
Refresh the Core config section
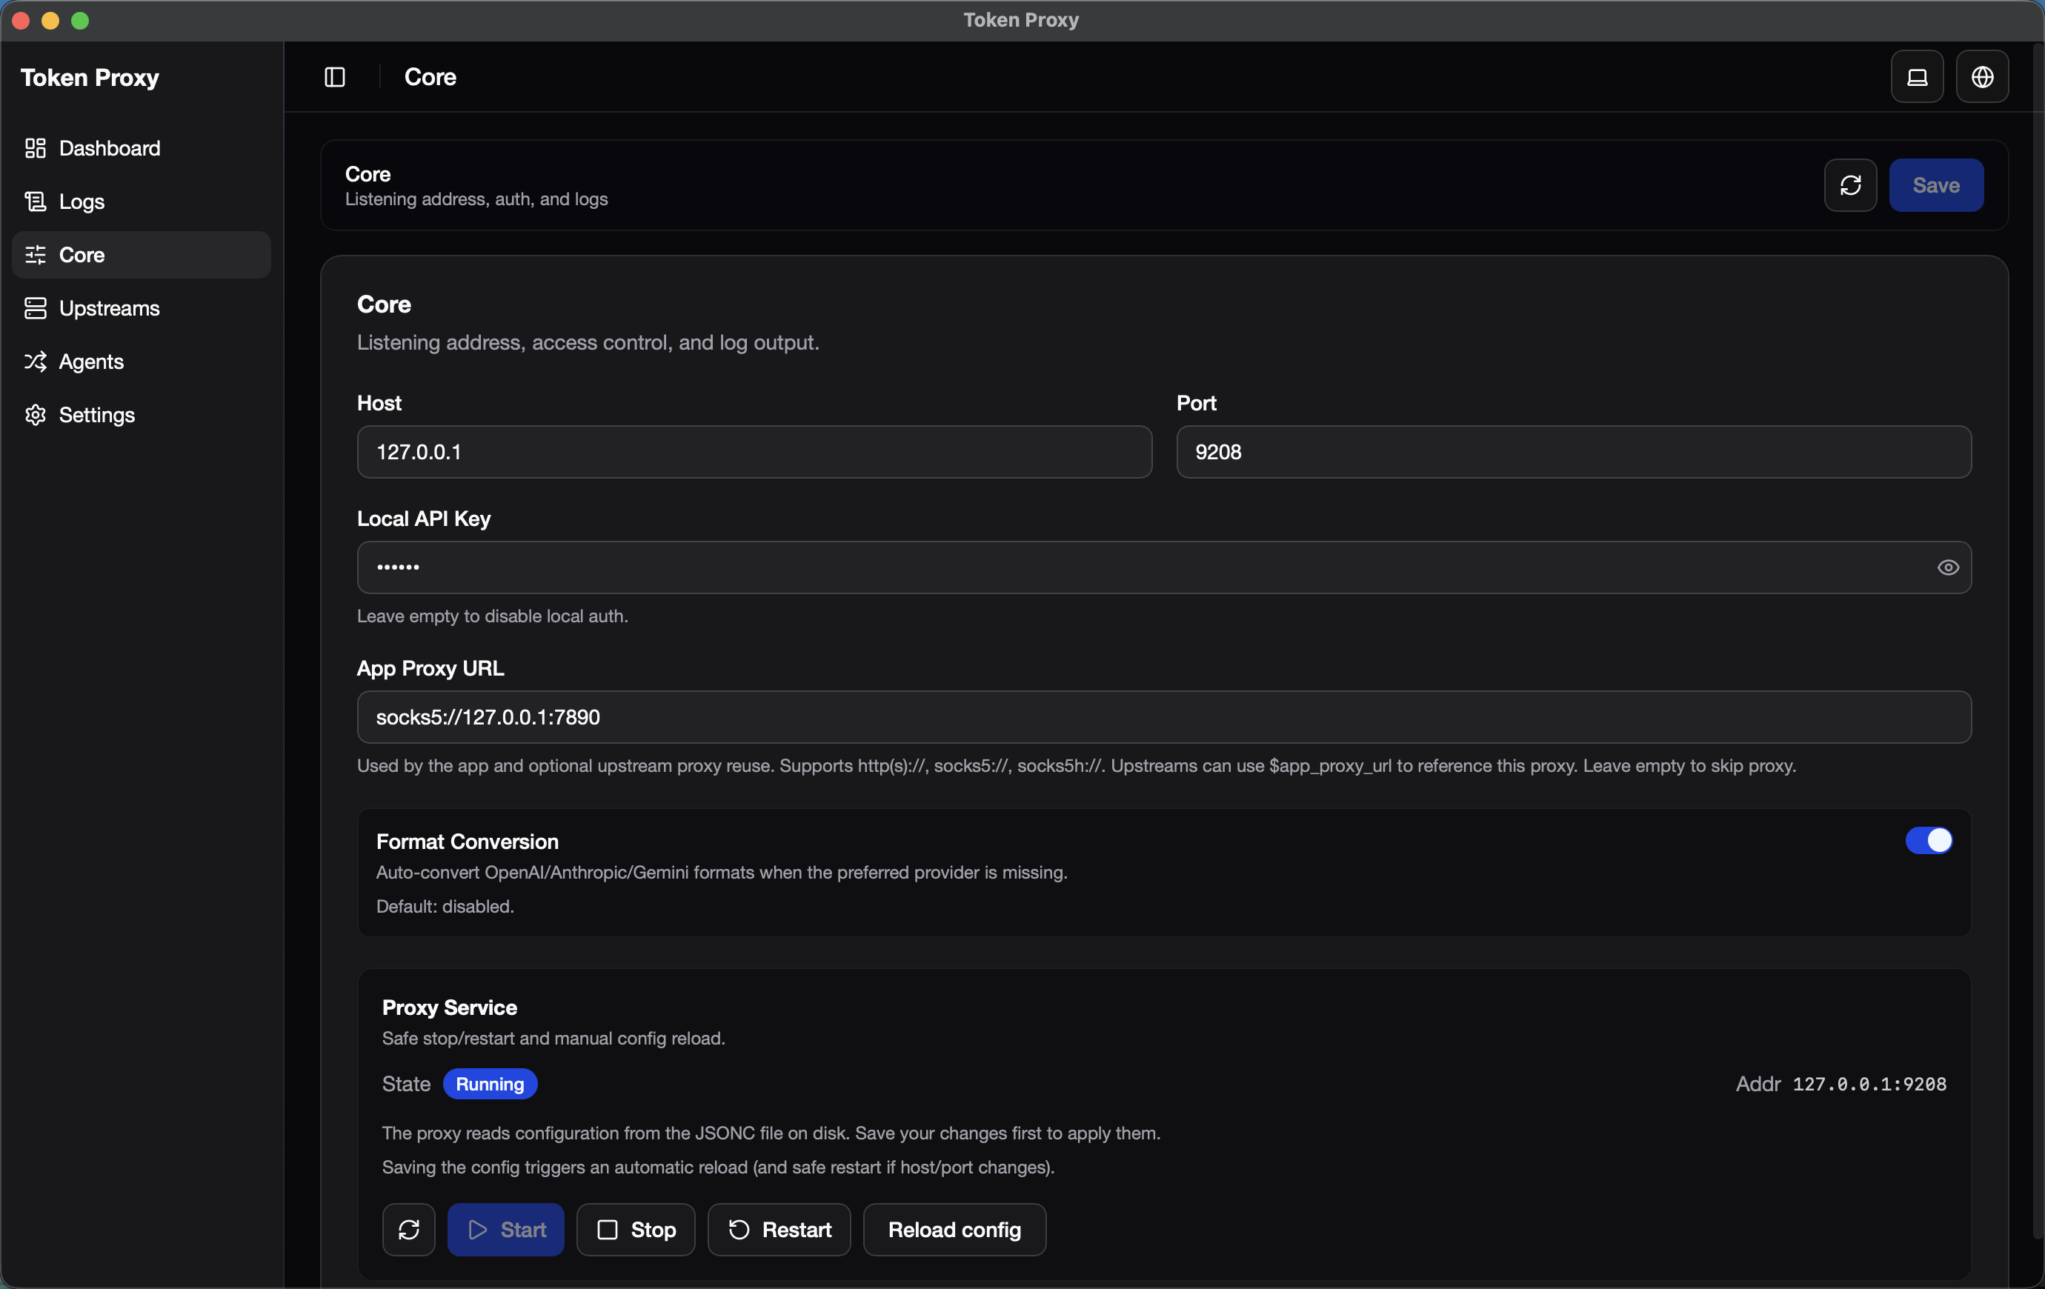[1851, 185]
